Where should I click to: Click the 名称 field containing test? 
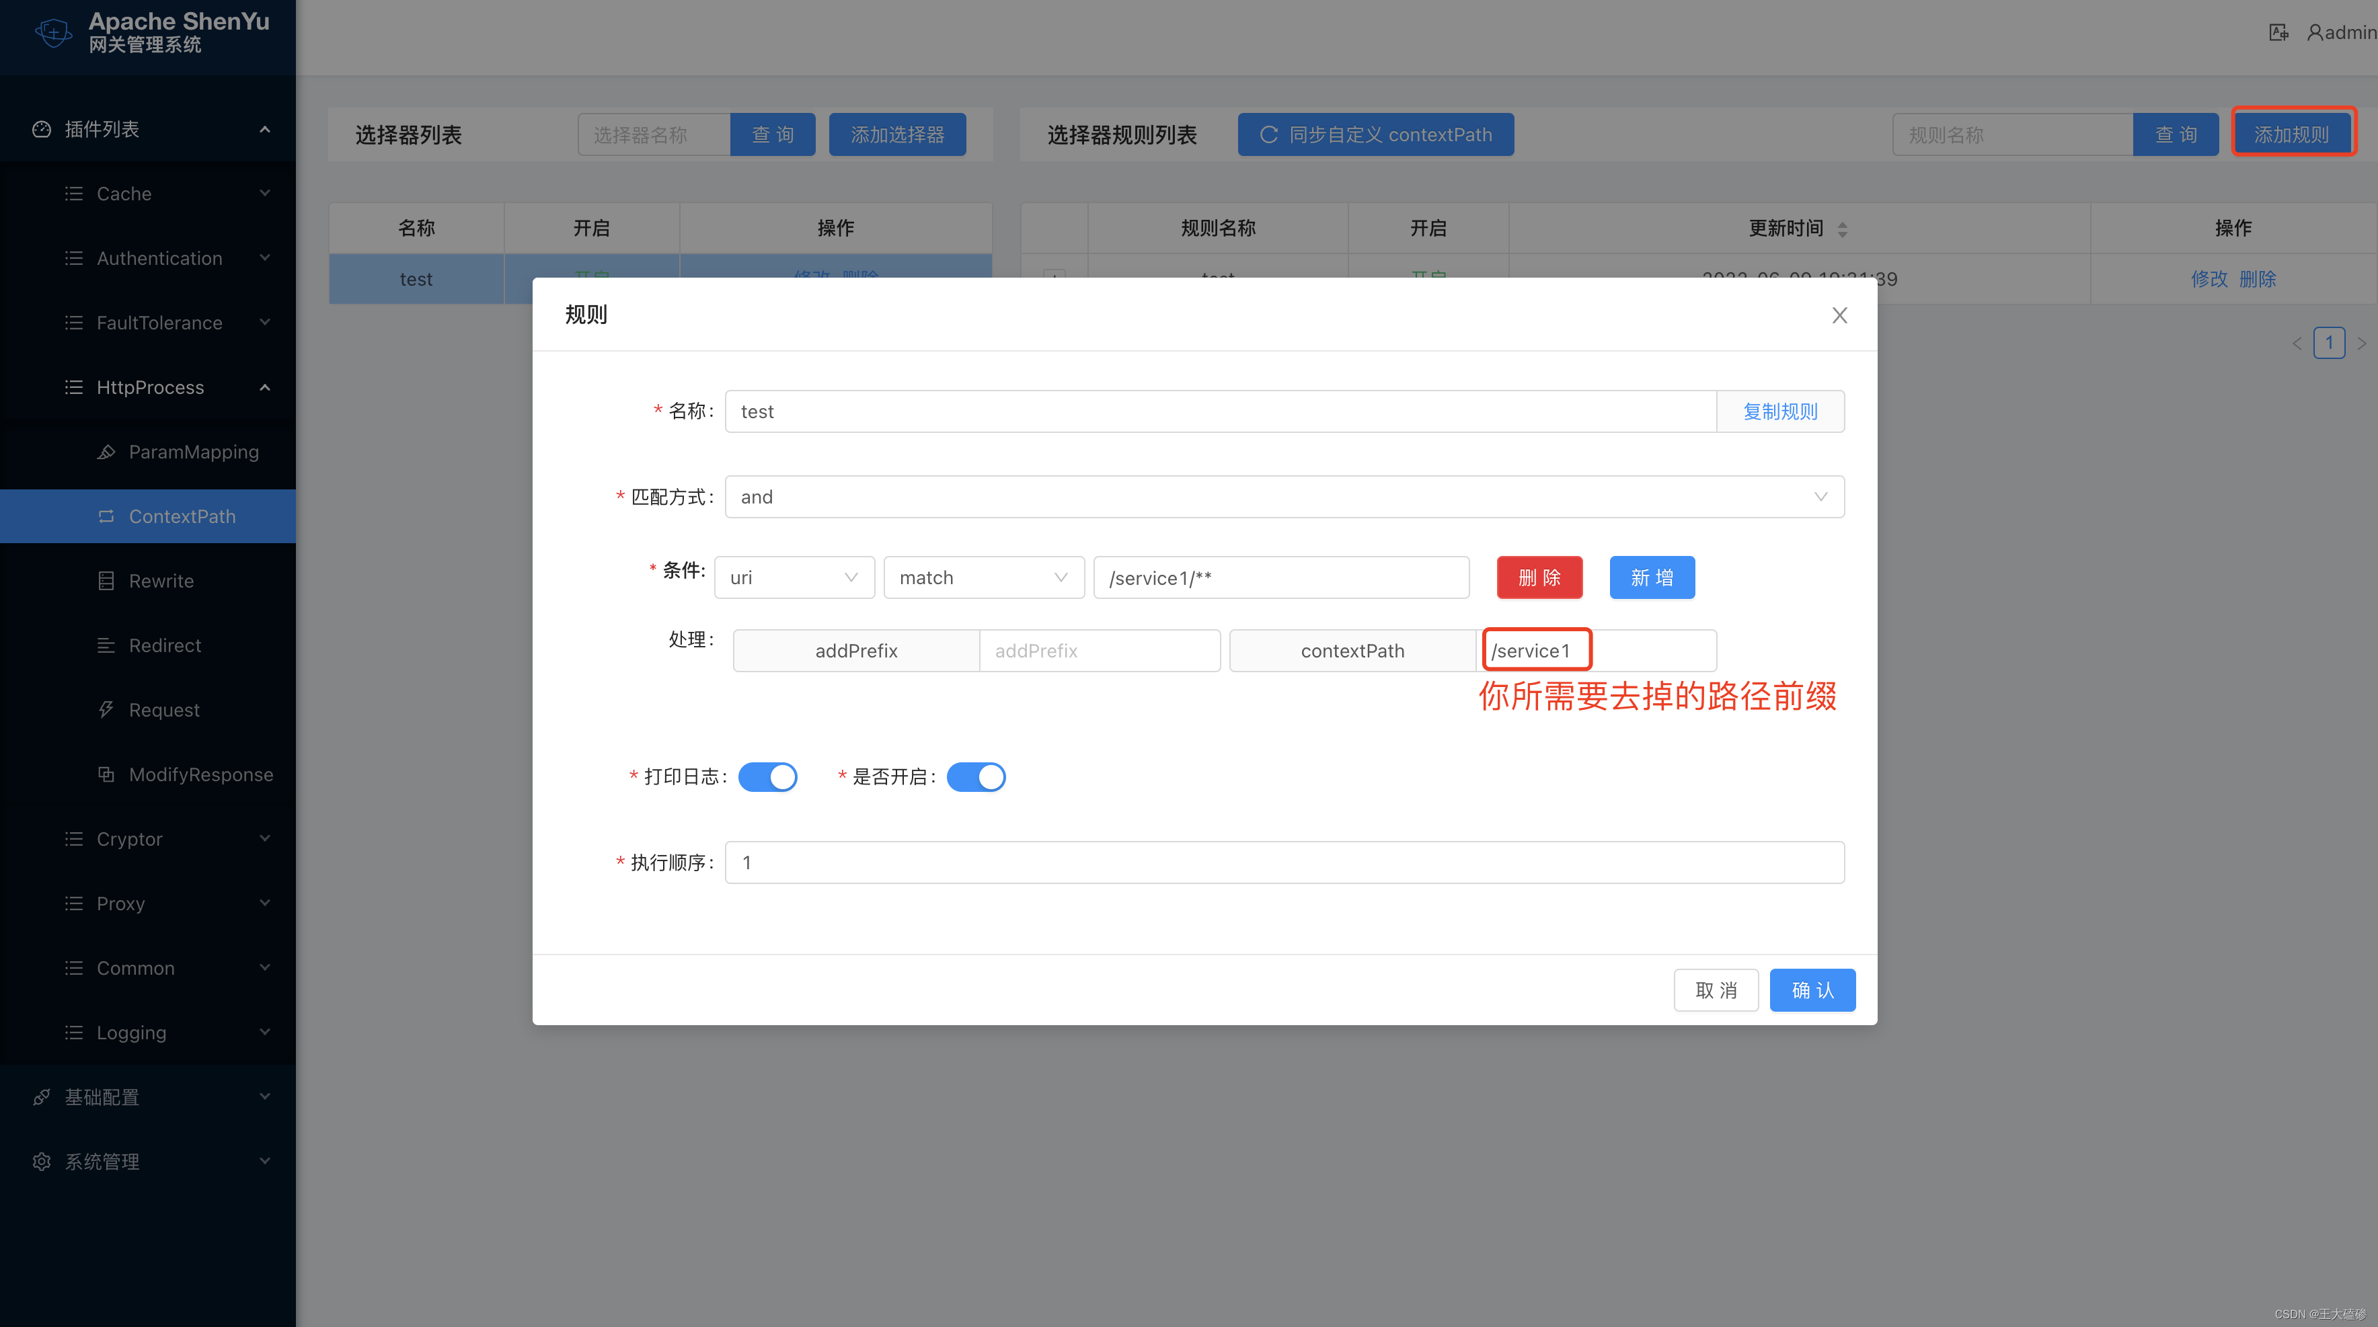(1221, 411)
